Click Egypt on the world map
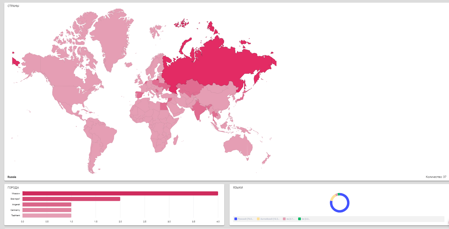Viewport: 449px width, 229px height. click(163, 106)
